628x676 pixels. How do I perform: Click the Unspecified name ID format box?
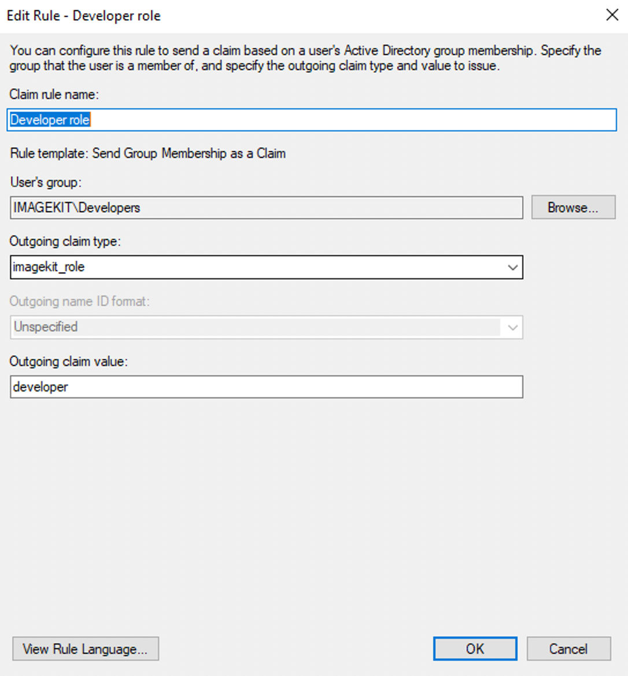(x=267, y=327)
